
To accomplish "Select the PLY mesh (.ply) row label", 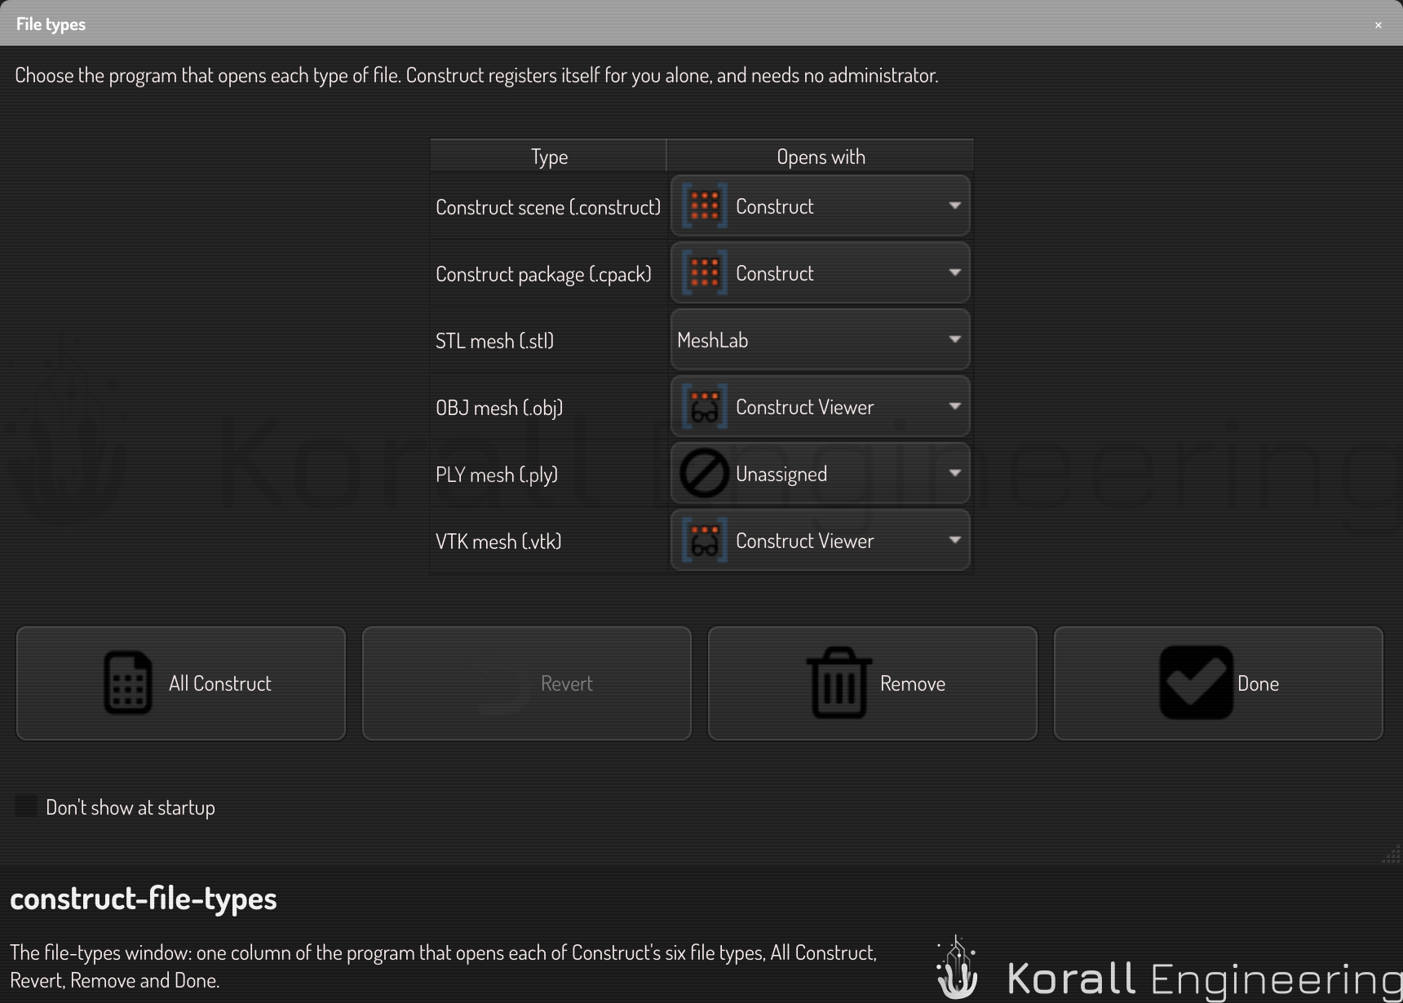I will [x=497, y=475].
